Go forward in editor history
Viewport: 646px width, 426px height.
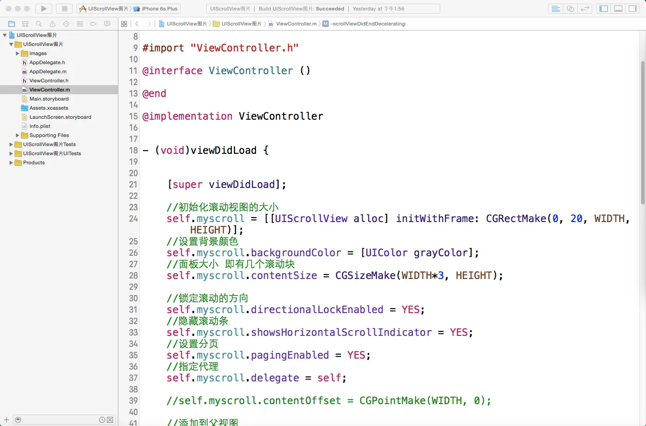[149, 24]
